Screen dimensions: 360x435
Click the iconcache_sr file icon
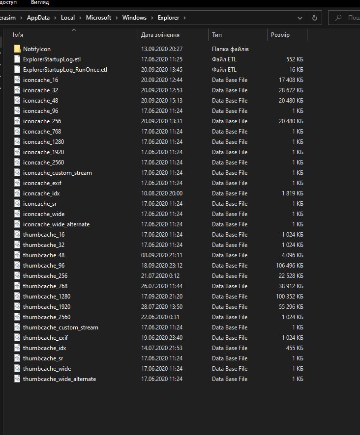(x=17, y=204)
